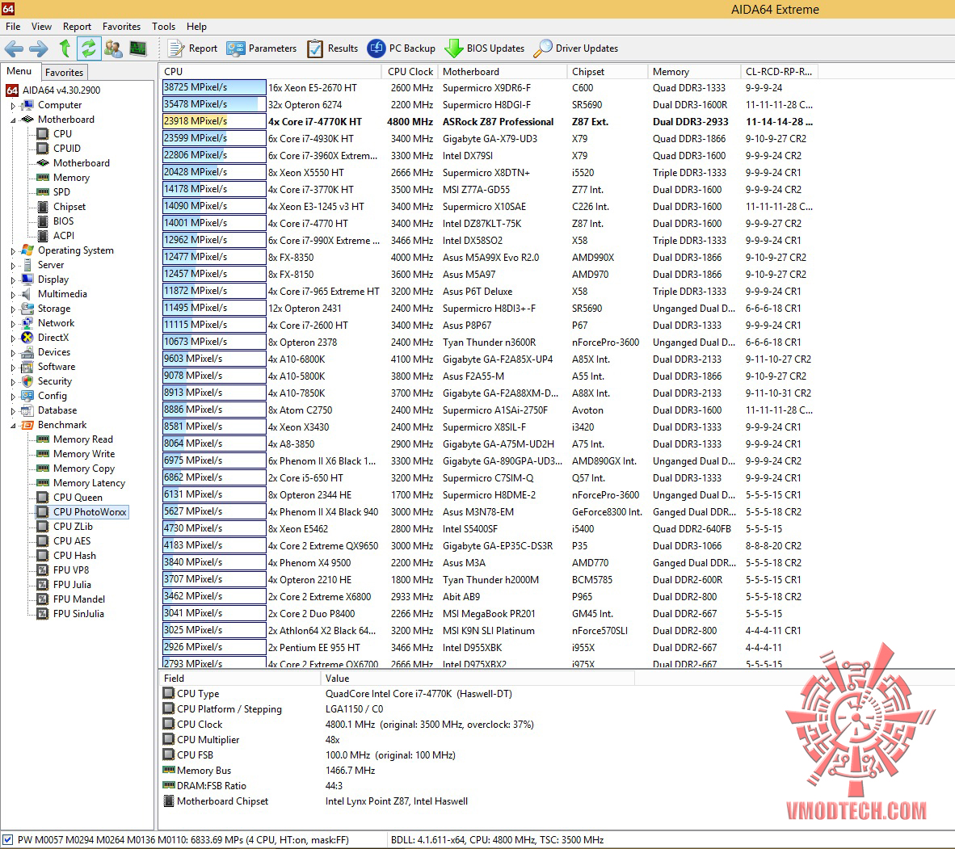
Task: Launch PC Backup from toolbar
Action: pyautogui.click(x=402, y=48)
